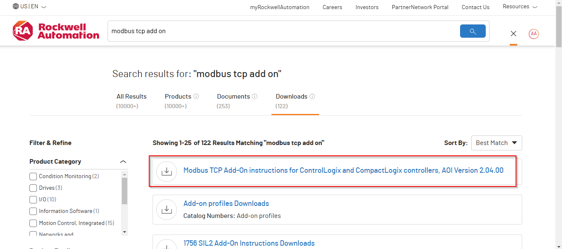The width and height of the screenshot is (562, 249).
Task: Expand the Resources dropdown
Action: click(x=519, y=7)
